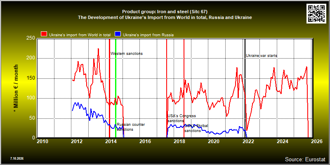Click the y-axis value "200"

pos(31,58)
